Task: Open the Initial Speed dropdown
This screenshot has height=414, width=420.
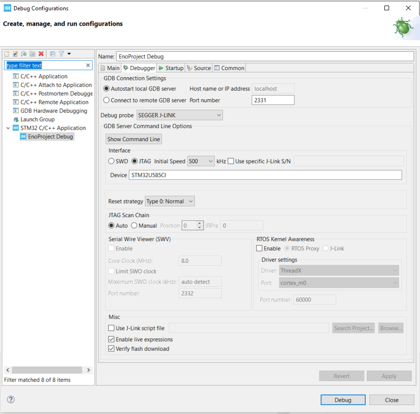Action: coord(201,161)
